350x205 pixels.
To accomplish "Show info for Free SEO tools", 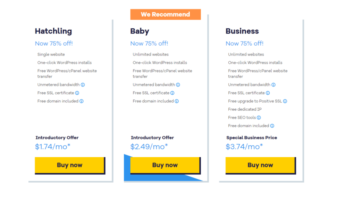I will (259, 117).
